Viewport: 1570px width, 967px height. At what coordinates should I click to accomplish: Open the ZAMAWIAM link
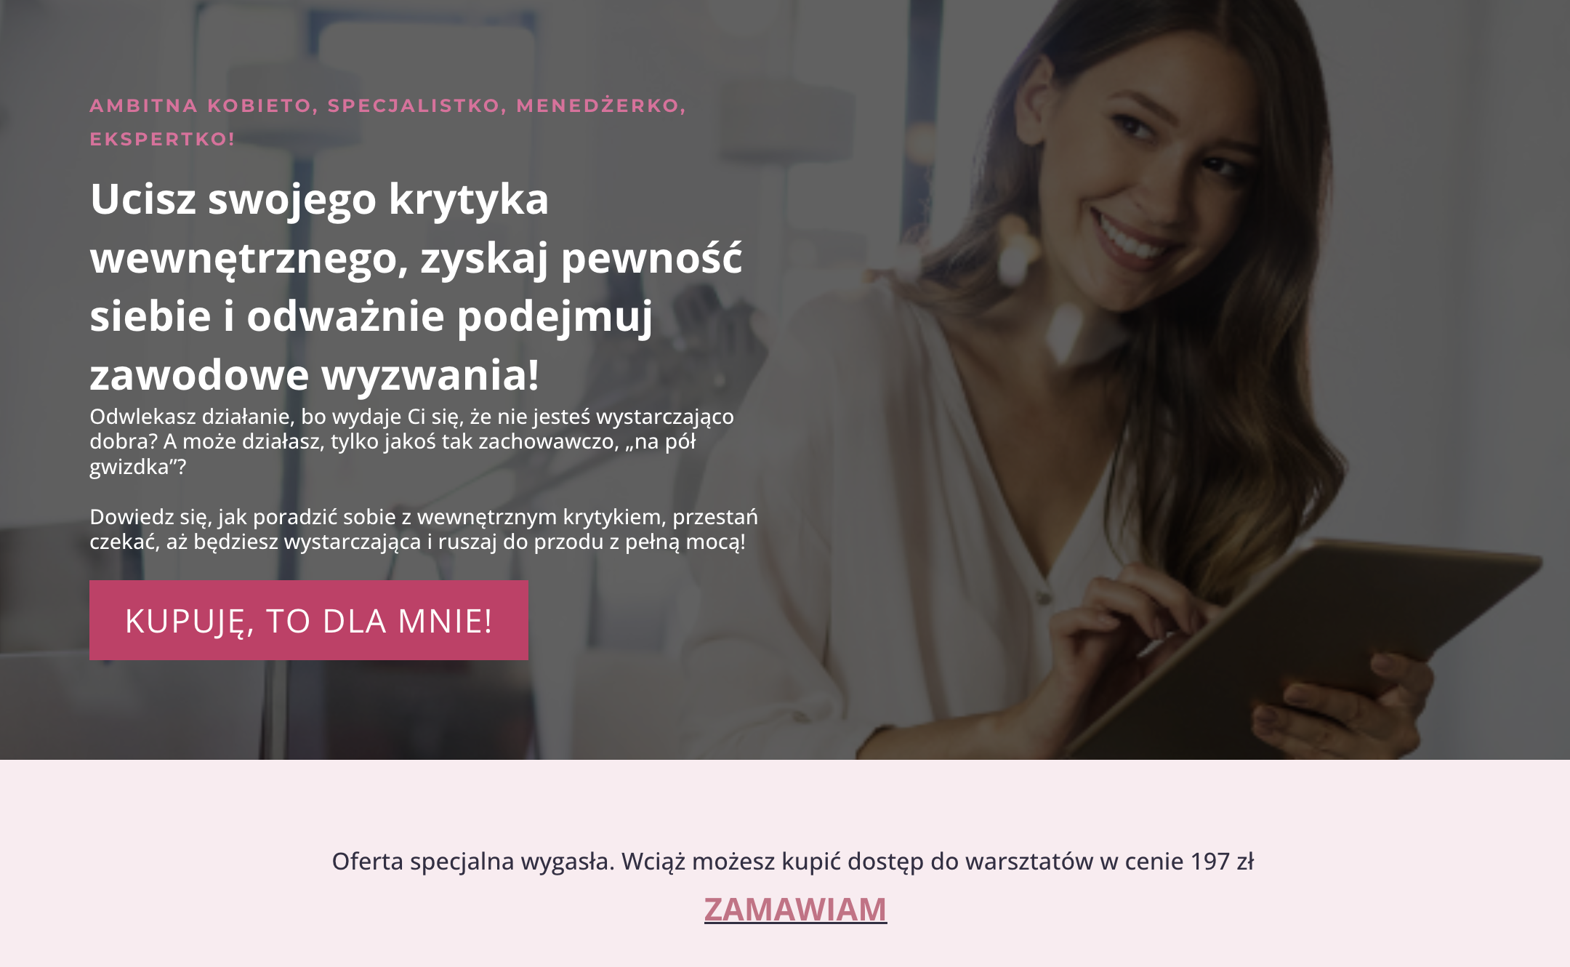tap(795, 910)
